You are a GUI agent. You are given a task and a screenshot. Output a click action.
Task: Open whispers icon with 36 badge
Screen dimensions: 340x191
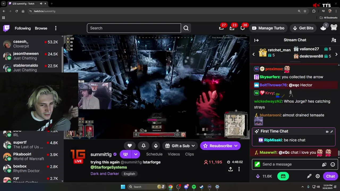click(x=243, y=28)
